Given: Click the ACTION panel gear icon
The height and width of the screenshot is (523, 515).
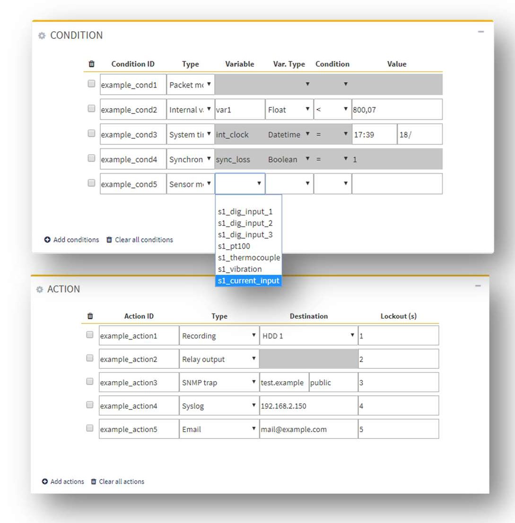Looking at the screenshot, I should 40,289.
